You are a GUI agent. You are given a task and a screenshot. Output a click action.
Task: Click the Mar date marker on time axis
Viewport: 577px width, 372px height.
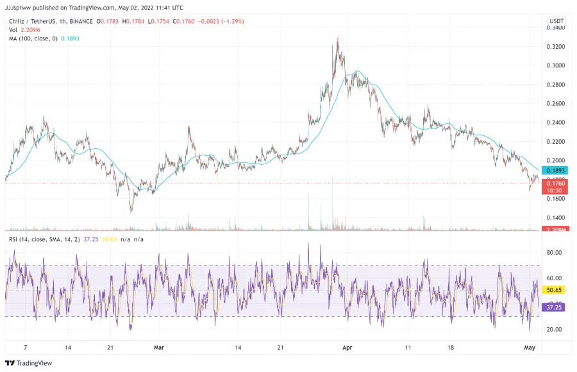pos(158,348)
